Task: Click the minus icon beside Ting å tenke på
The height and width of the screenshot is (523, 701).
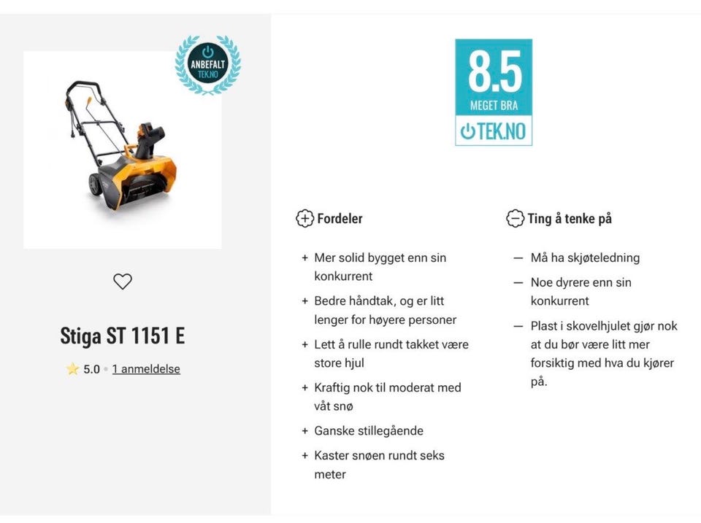Action: pos(515,218)
